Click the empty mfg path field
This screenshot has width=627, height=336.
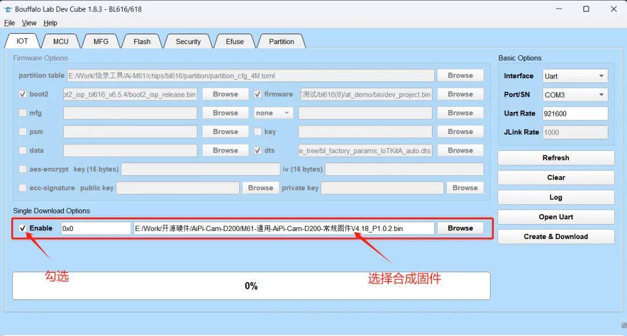130,113
